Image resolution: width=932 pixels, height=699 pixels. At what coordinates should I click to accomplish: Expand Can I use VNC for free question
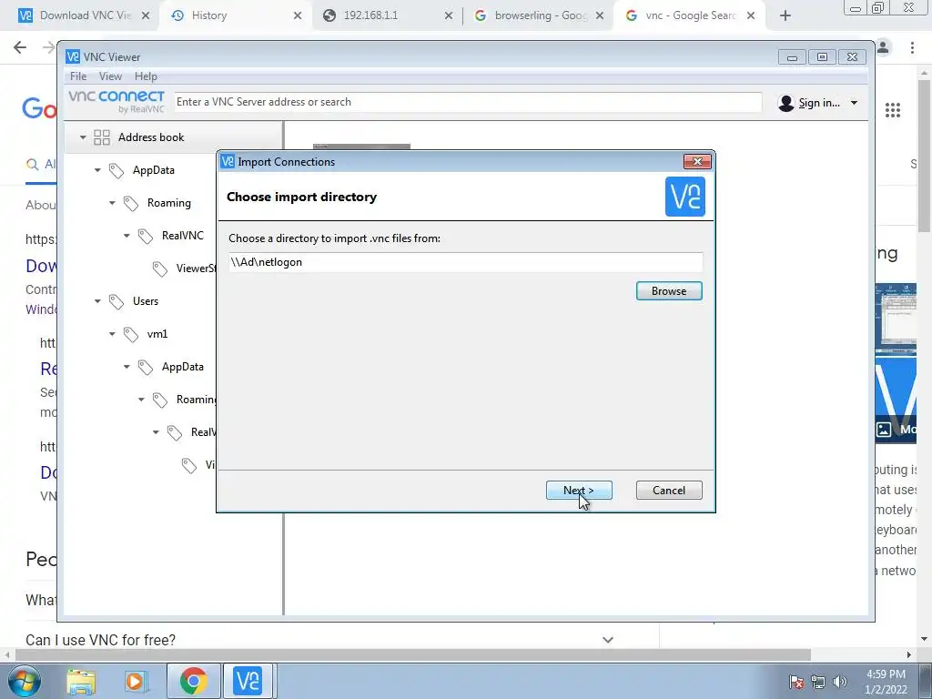coord(607,640)
